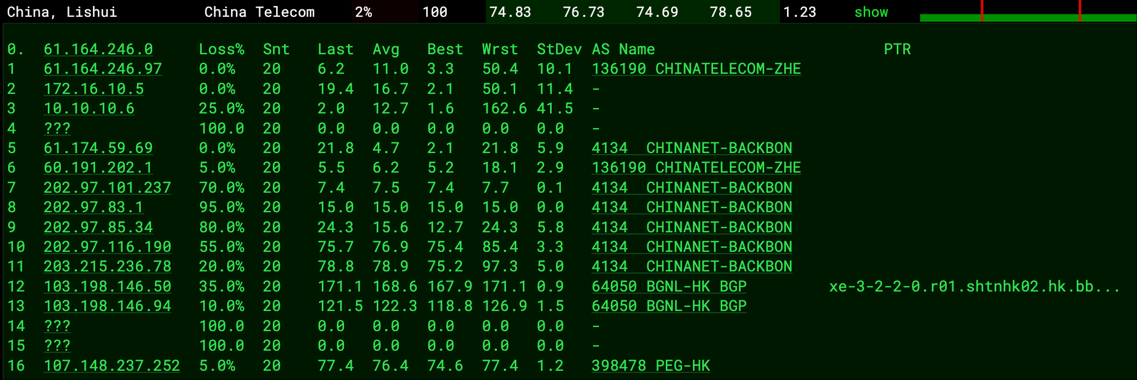Image resolution: width=1137 pixels, height=380 pixels.
Task: Open AS 136190 CHINATELECOM-ZHE on hop 6
Action: 696,168
